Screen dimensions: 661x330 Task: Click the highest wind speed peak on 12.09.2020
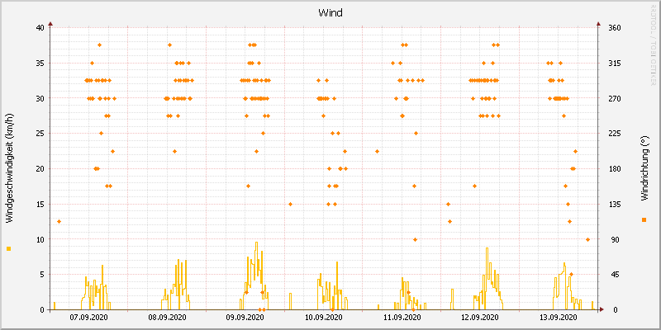pyautogui.click(x=487, y=248)
